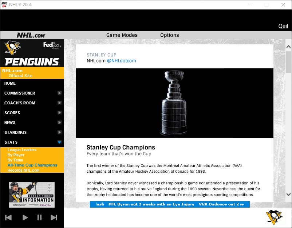The height and width of the screenshot is (228, 292).
Task: Open League Leaders stats
Action: coord(22,150)
